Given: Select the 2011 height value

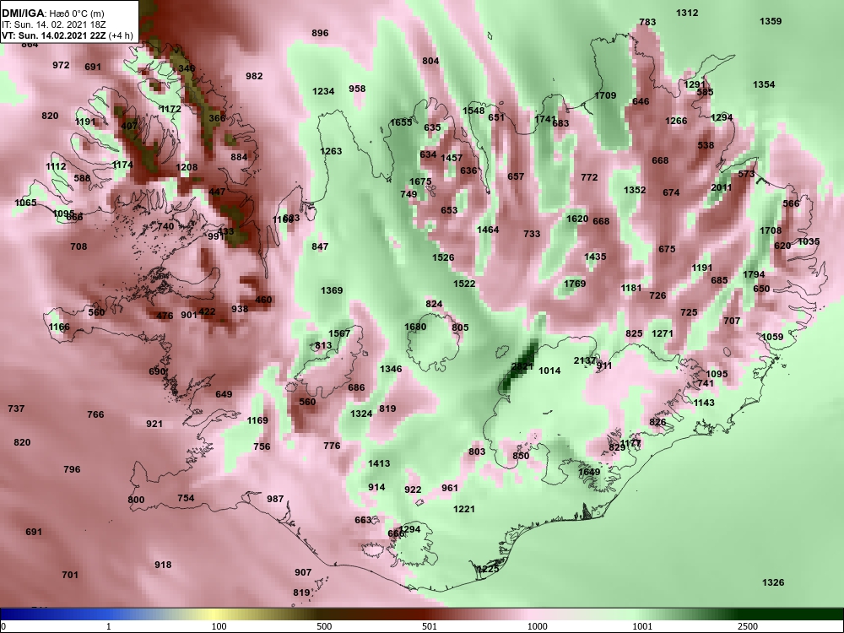Looking at the screenshot, I should click(722, 187).
